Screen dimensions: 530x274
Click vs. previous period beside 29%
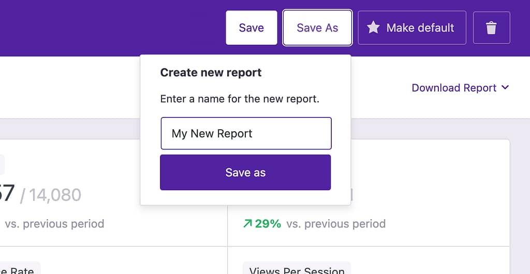[x=336, y=224]
